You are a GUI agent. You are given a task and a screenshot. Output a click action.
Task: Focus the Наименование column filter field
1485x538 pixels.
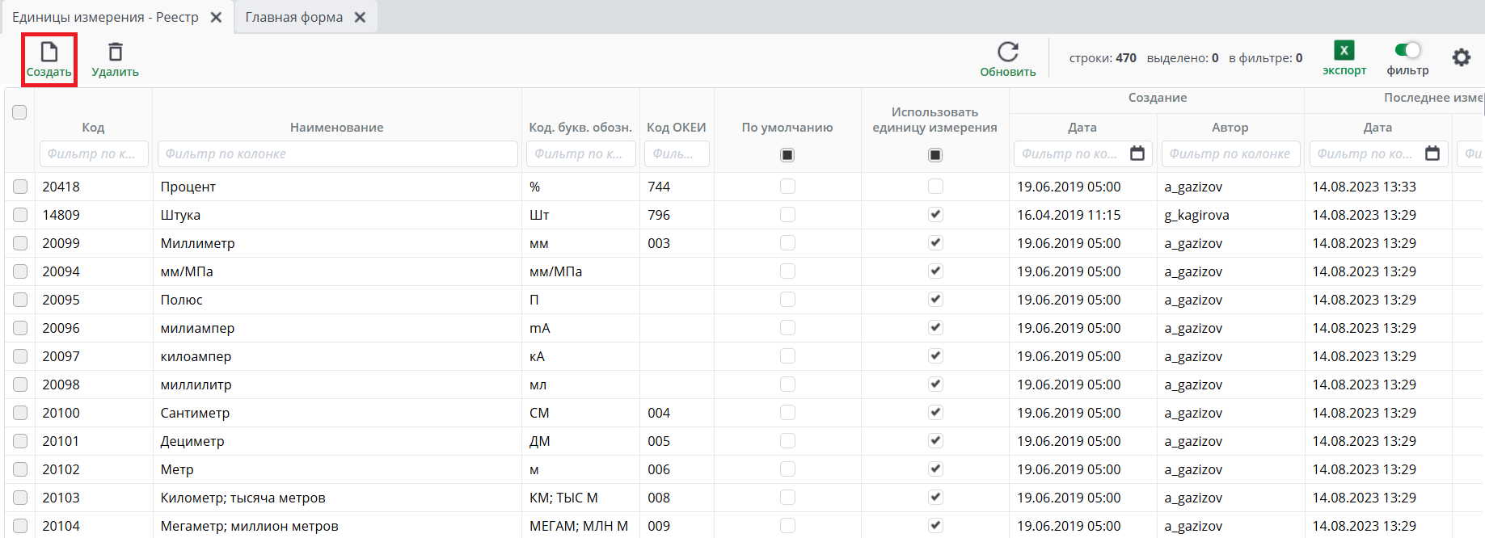click(x=337, y=153)
